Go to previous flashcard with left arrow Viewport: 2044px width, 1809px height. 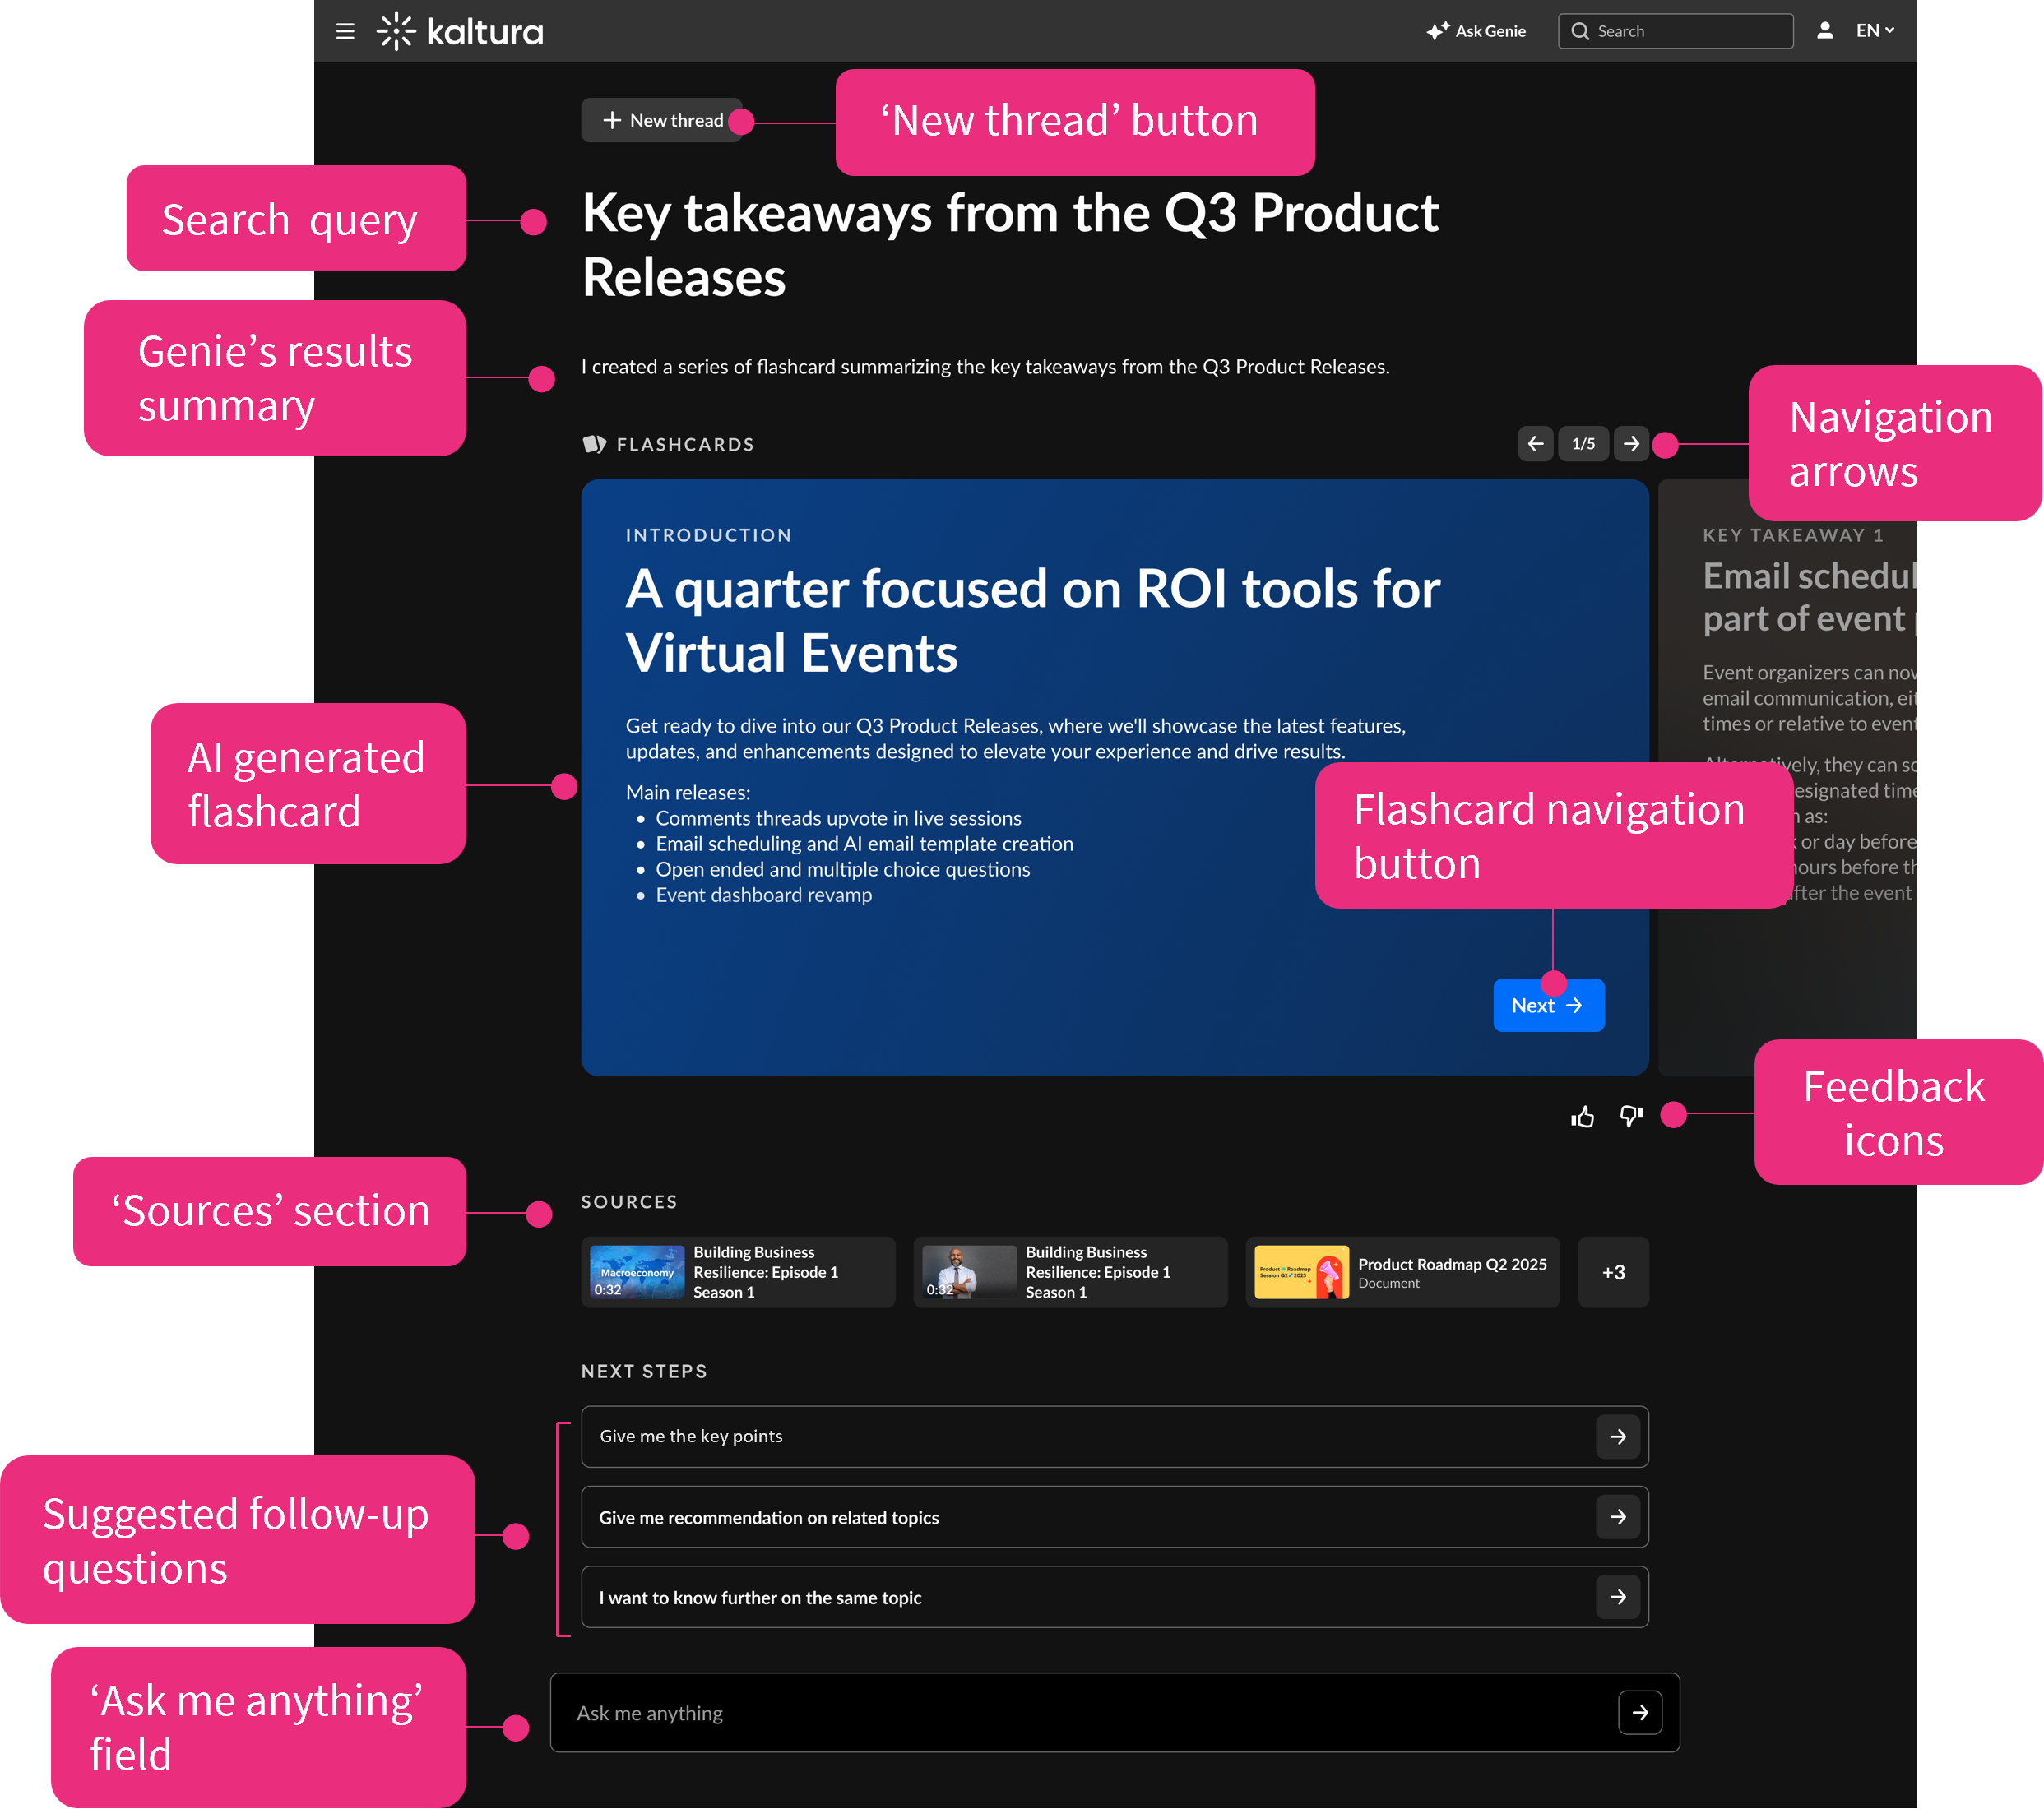(x=1535, y=444)
